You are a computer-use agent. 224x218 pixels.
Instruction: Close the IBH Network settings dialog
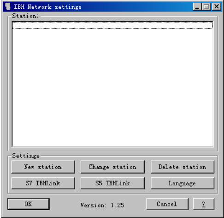[x=217, y=6]
